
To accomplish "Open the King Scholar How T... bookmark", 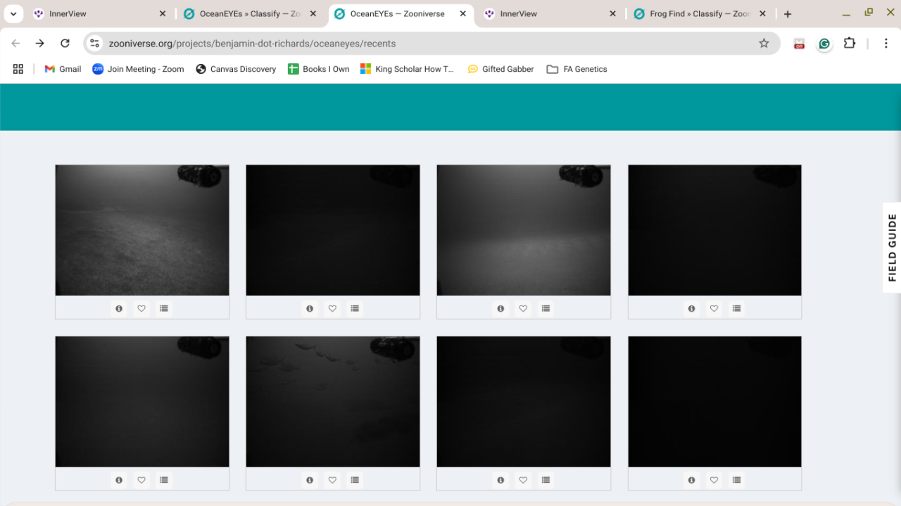I will (407, 69).
